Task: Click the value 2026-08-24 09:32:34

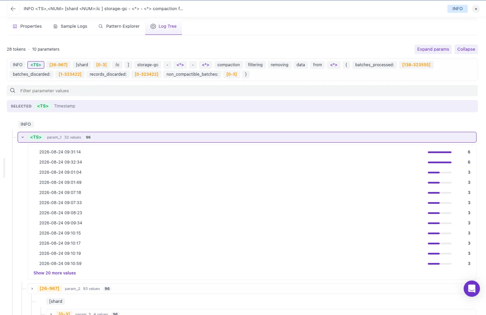Action: click(x=61, y=162)
